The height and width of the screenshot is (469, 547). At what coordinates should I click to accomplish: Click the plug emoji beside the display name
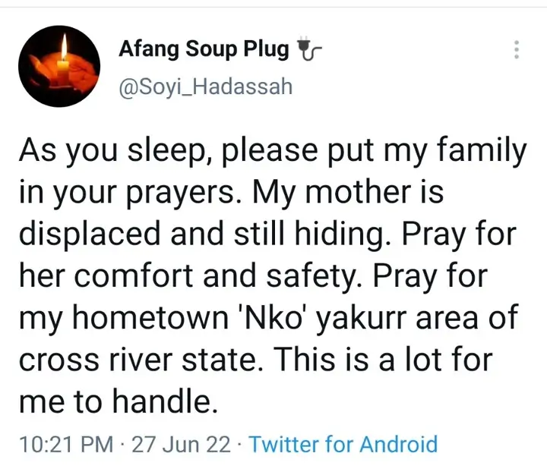tap(308, 51)
